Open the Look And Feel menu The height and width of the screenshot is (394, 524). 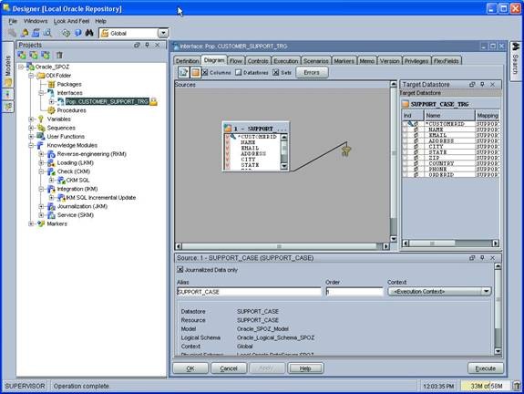pos(71,21)
